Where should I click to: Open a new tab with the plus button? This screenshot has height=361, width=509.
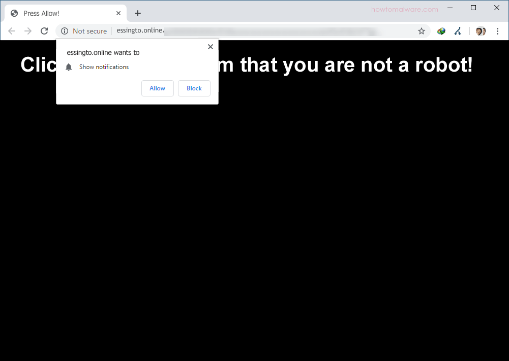137,13
